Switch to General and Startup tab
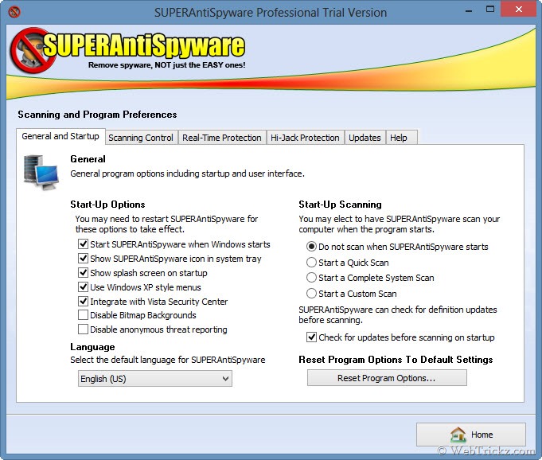The image size is (542, 460). click(60, 137)
